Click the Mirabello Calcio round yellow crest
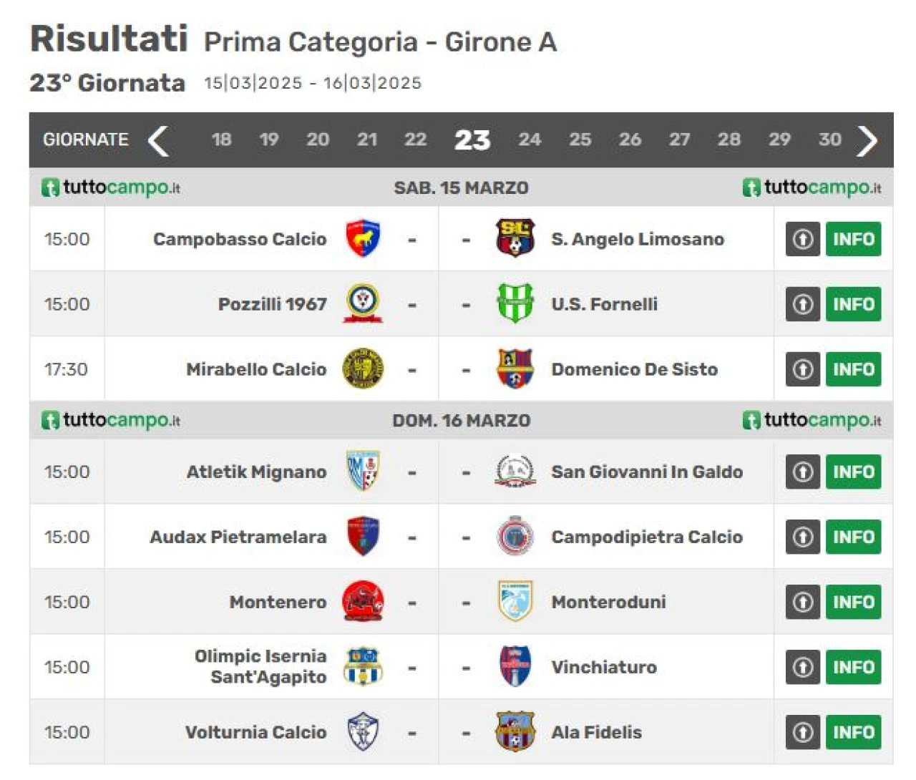Screen dimensions: 916x780 (x=363, y=369)
